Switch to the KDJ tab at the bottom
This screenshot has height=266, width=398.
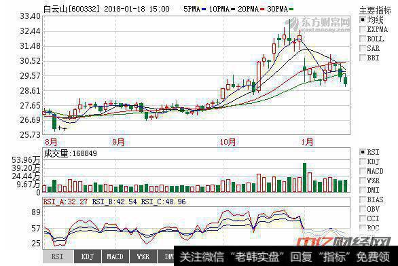click(88, 256)
